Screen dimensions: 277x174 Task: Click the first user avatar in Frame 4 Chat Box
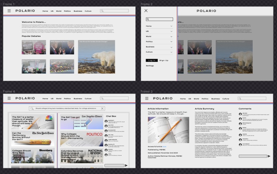[106, 121]
